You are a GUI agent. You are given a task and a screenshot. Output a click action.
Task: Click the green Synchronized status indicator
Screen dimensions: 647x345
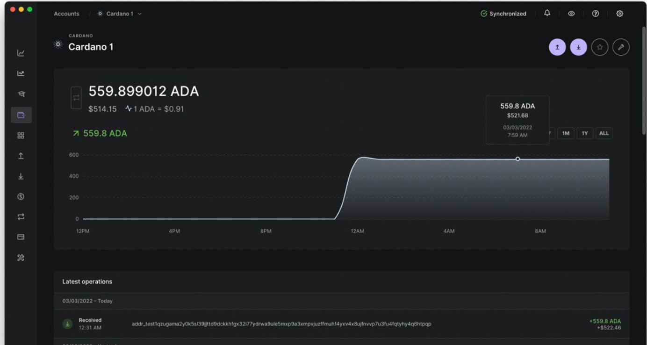click(503, 14)
